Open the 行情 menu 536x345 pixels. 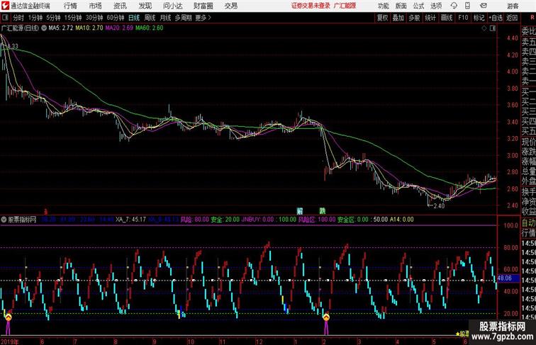(x=71, y=6)
